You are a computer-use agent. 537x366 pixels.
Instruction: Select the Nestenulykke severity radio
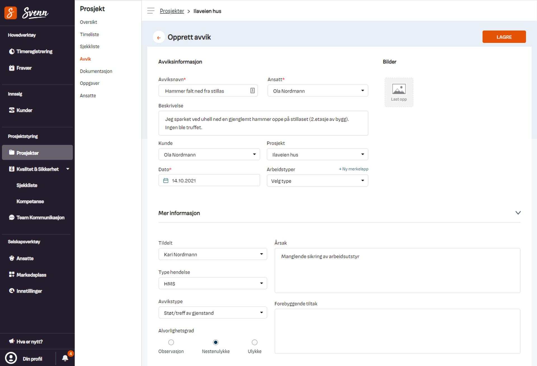216,342
